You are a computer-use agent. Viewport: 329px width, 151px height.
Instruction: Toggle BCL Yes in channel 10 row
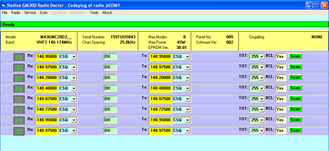pyautogui.click(x=280, y=99)
